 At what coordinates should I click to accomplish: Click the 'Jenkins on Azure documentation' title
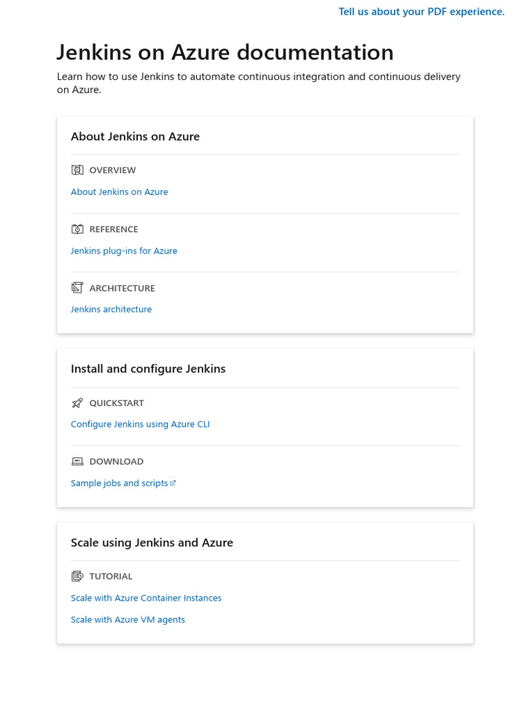225,52
